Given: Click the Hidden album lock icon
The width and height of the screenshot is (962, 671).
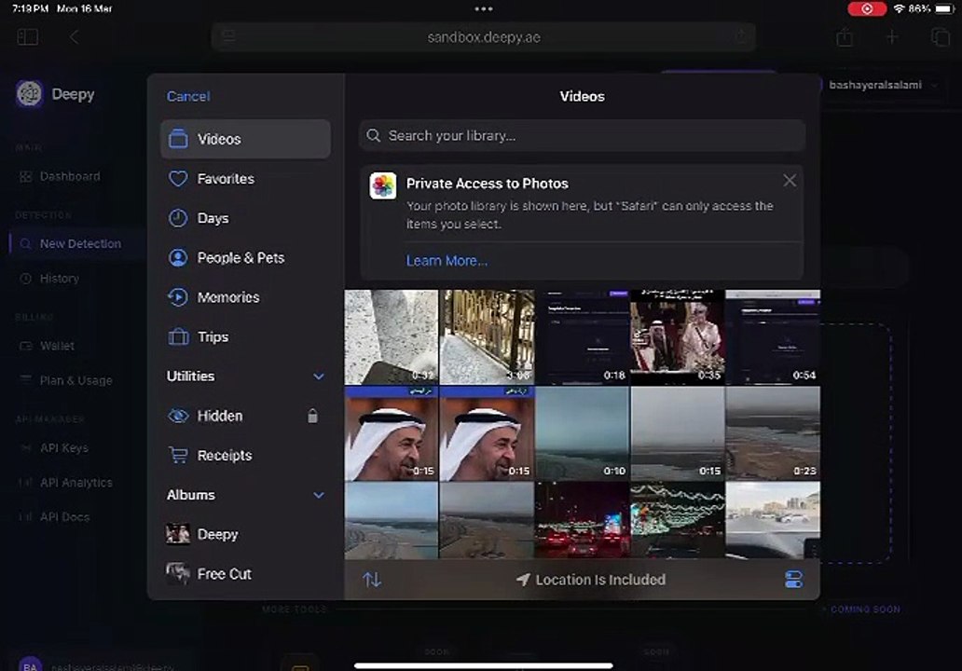Looking at the screenshot, I should click(312, 416).
